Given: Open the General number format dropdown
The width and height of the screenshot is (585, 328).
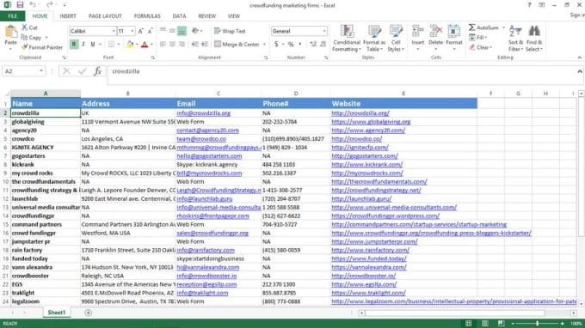Looking at the screenshot, I should click(324, 31).
